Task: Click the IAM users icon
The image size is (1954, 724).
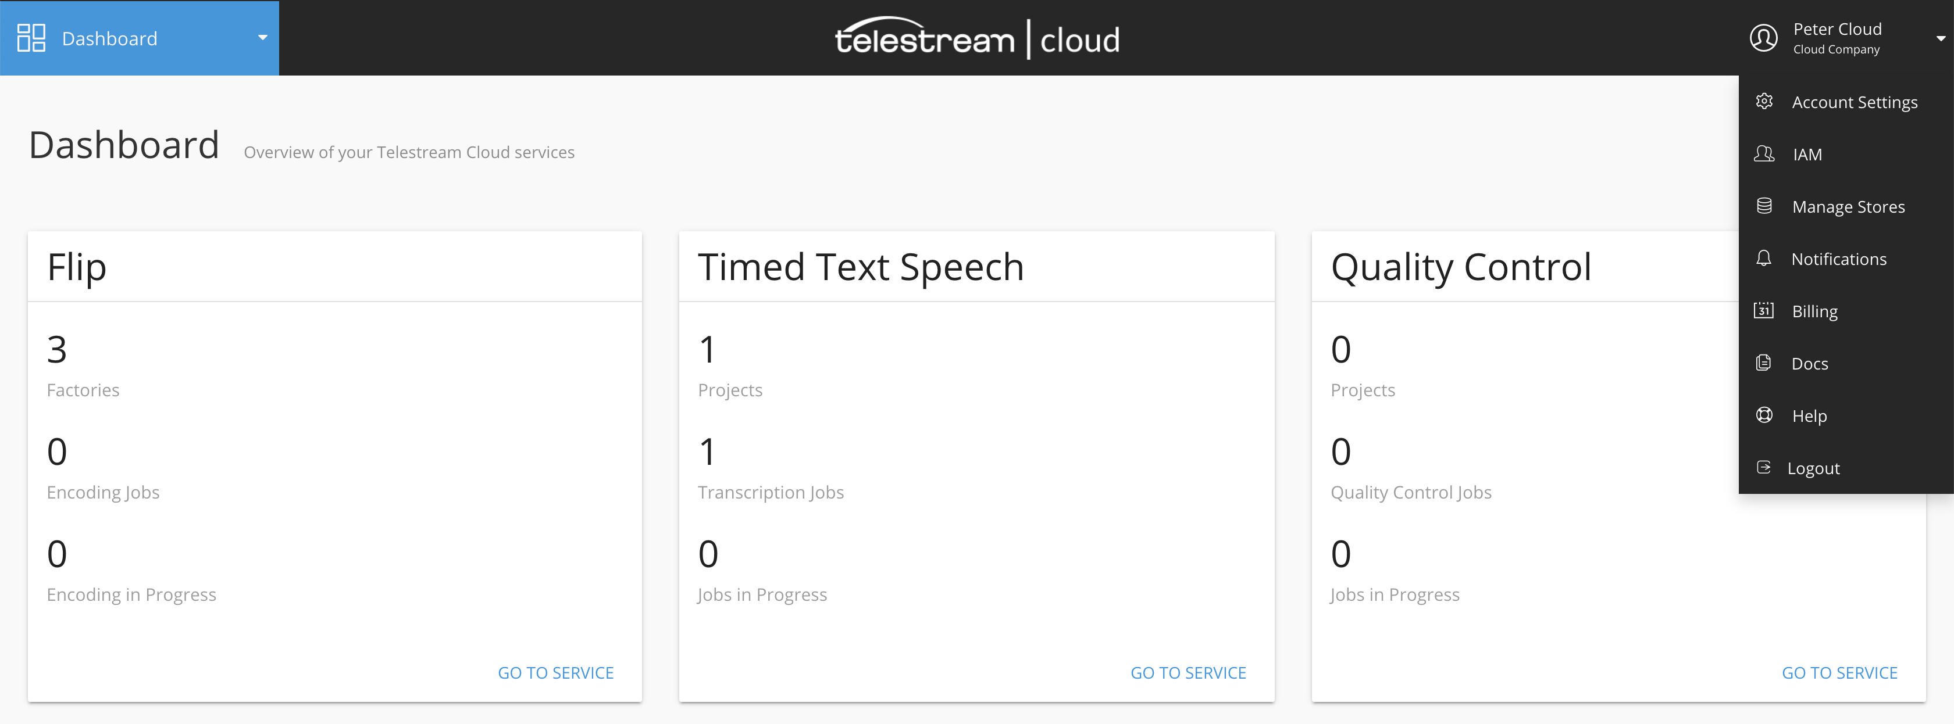Action: 1764,154
